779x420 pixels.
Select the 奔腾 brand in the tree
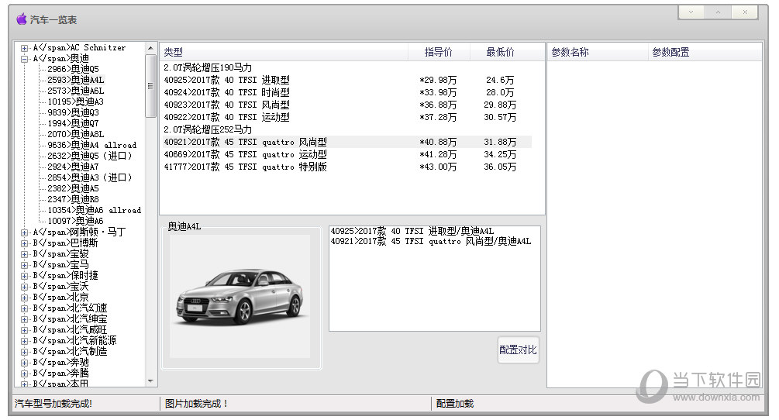click(60, 374)
